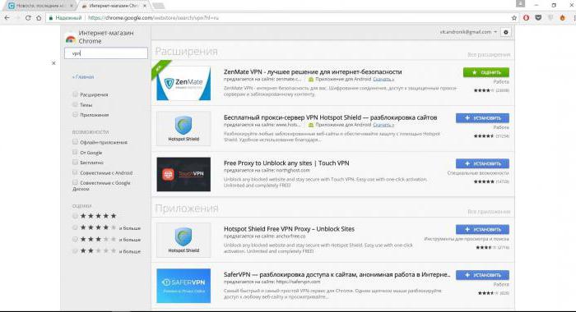Install the Hotspot Shield VPN extension
Screen dimensions: 576x312
click(x=482, y=118)
